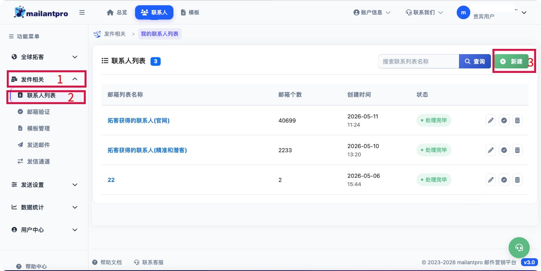The image size is (541, 271).
Task: Open the 联系我们 dropdown
Action: pos(424,12)
